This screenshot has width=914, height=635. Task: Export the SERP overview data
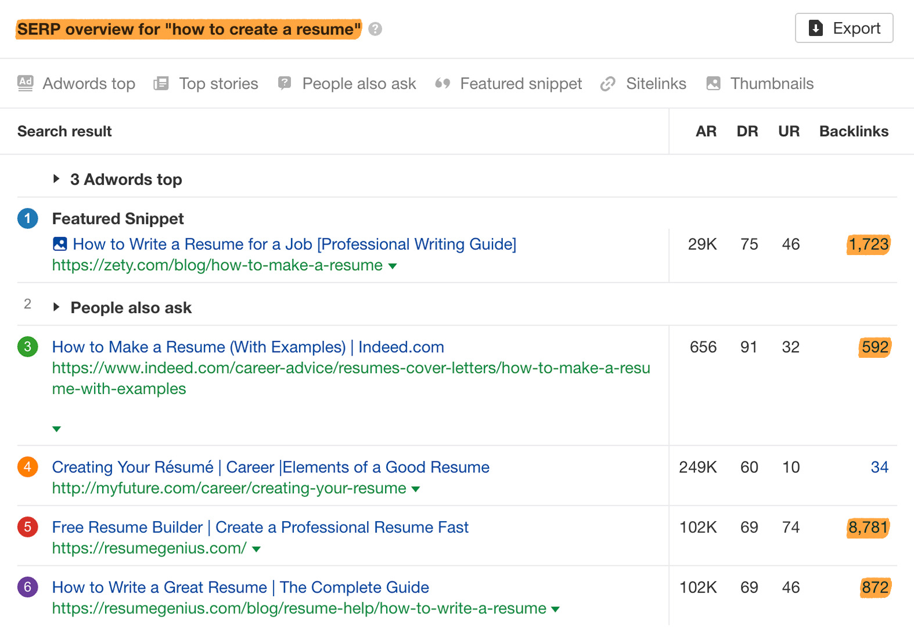click(844, 28)
